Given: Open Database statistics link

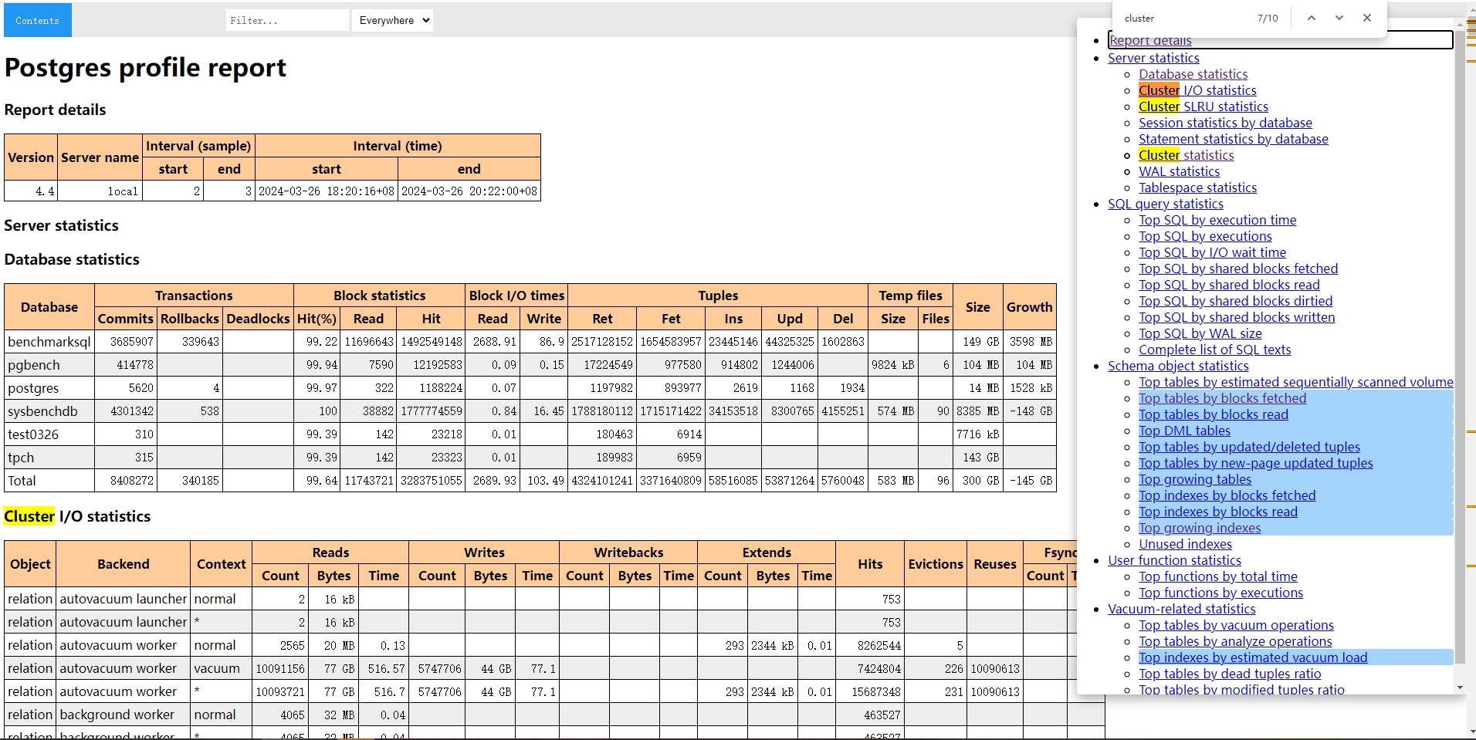Looking at the screenshot, I should click(x=1193, y=74).
